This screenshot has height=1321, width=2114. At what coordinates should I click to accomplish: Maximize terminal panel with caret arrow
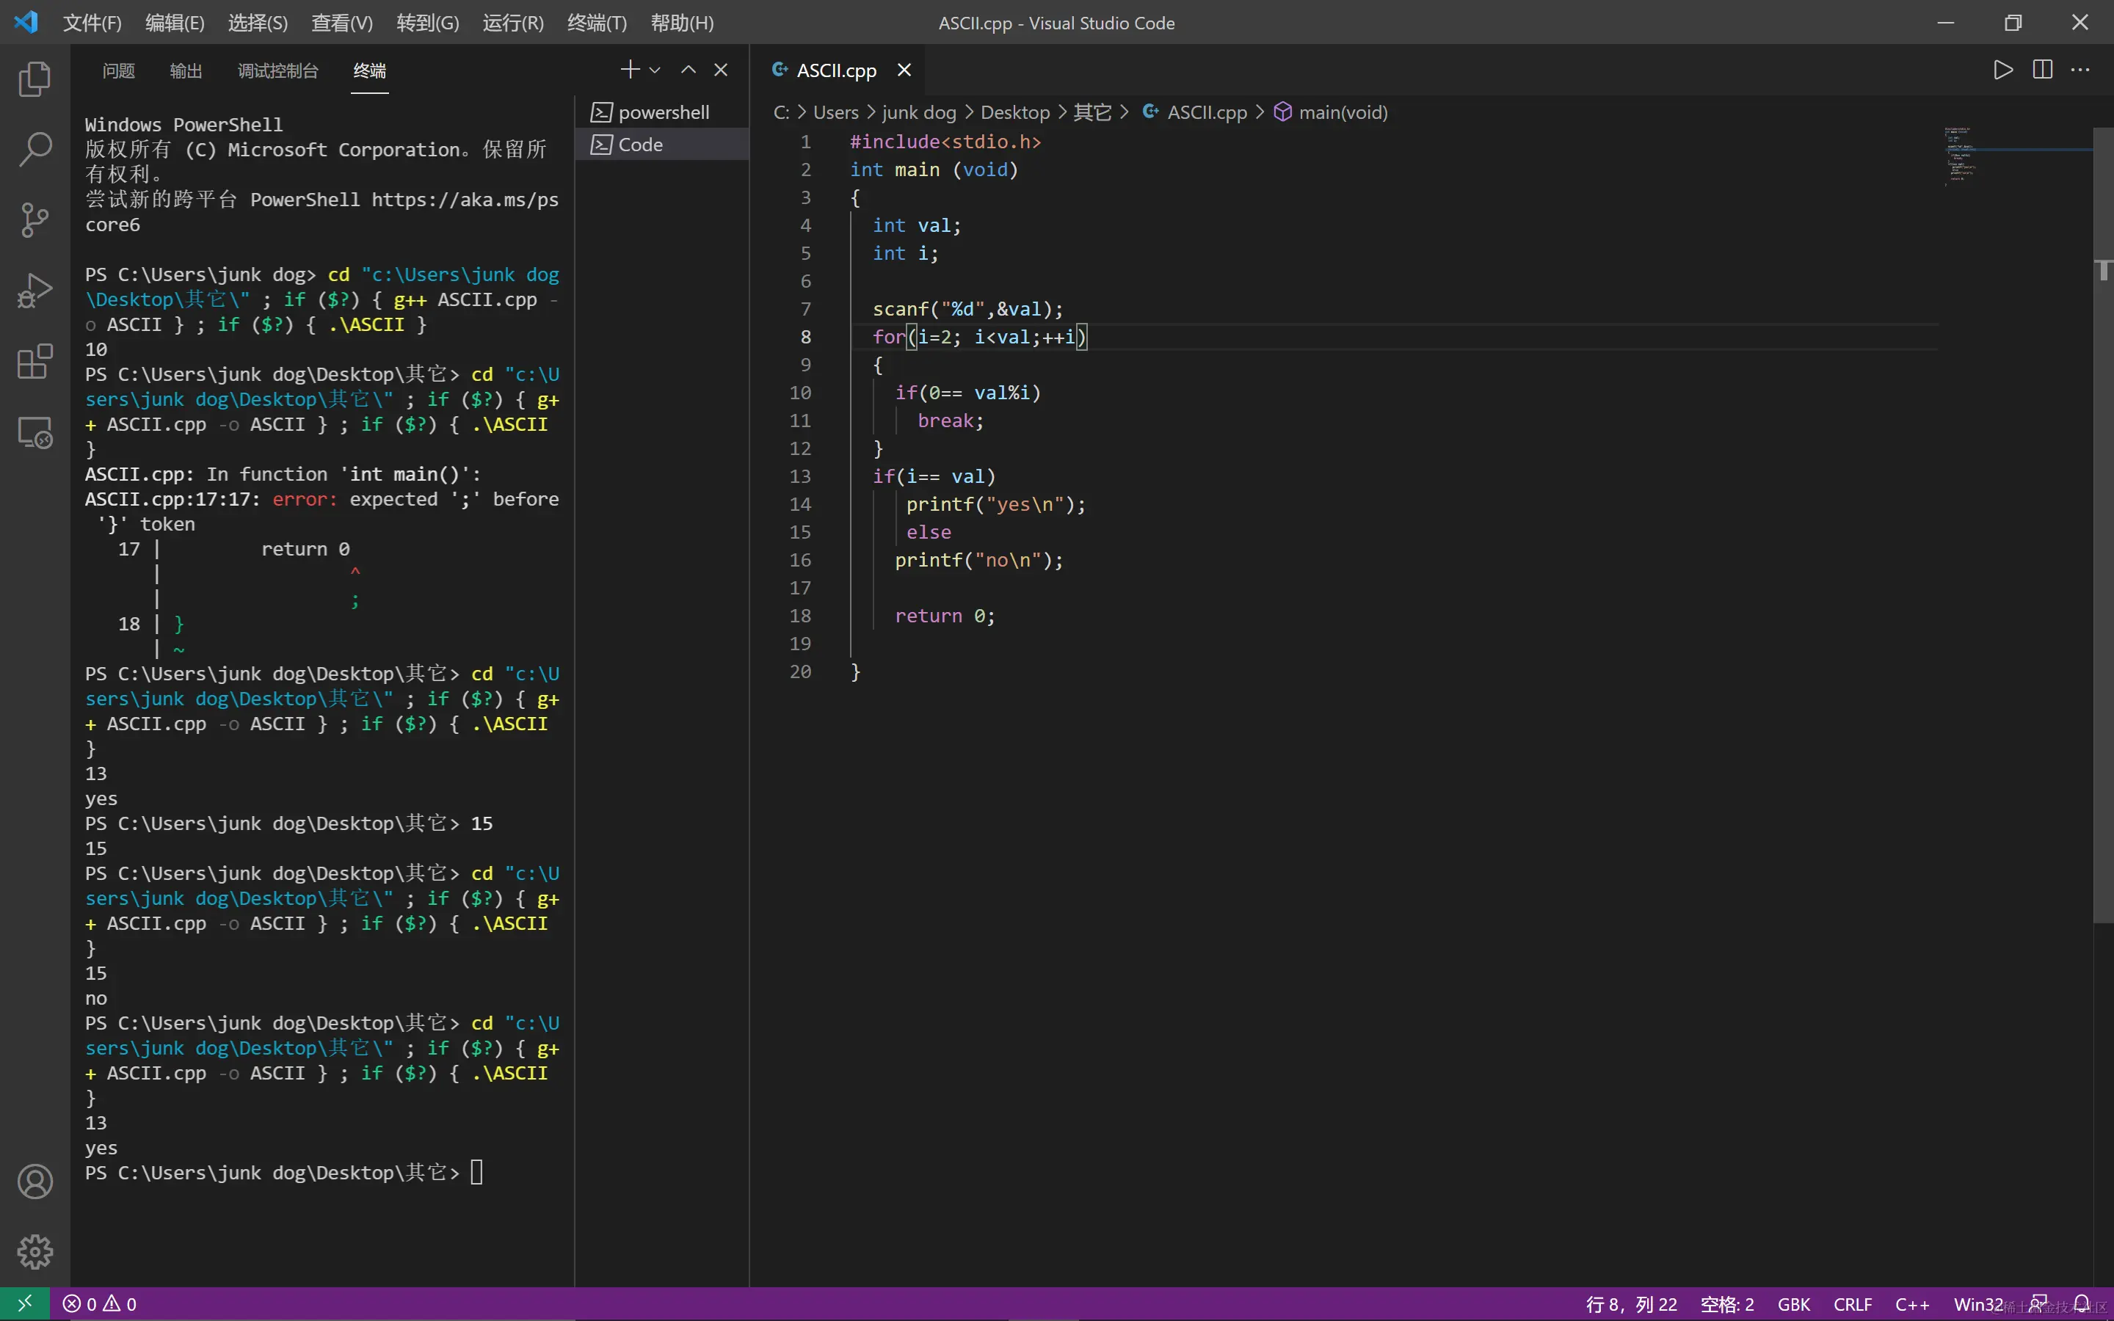(x=689, y=70)
